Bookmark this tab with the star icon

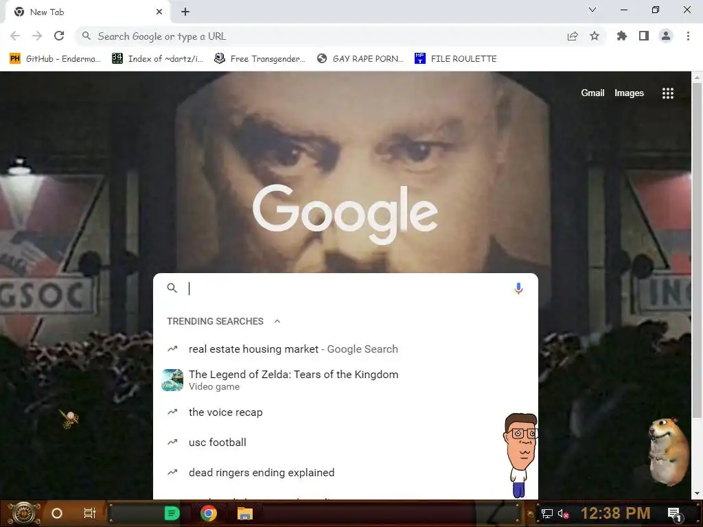point(595,36)
